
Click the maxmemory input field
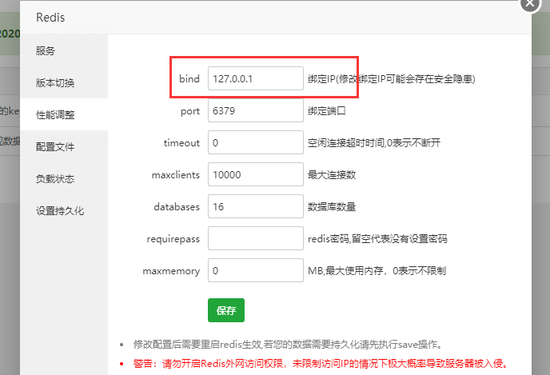coord(256,270)
